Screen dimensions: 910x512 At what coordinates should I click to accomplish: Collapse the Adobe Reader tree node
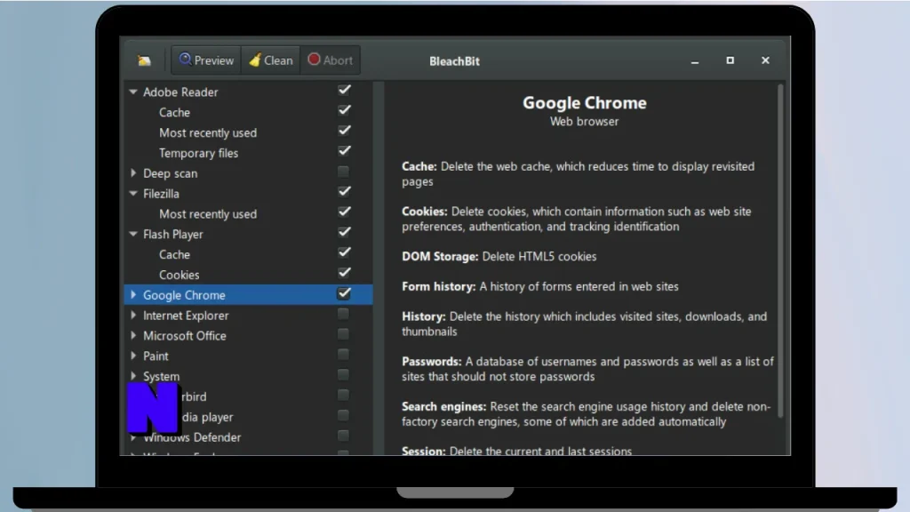point(133,92)
